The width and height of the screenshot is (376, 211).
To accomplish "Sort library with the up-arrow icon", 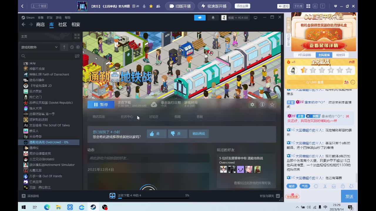I will tap(64, 47).
